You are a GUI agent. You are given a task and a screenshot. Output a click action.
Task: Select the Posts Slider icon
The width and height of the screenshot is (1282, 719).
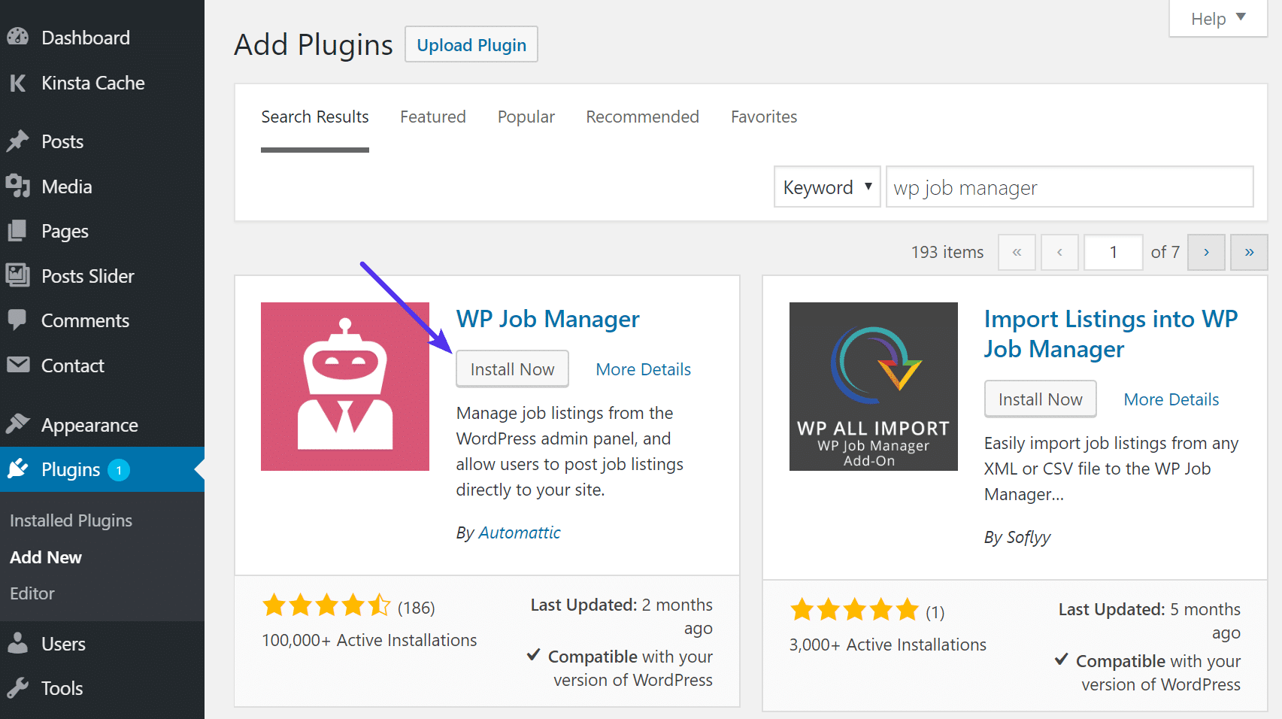point(18,275)
